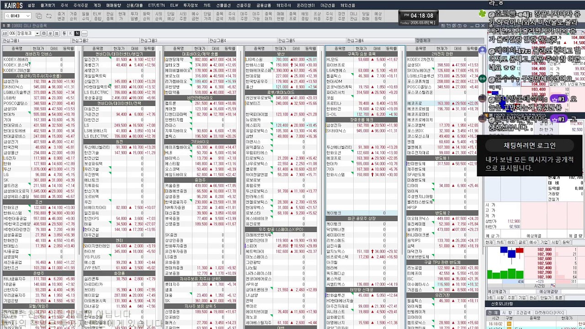Open the 일월수익 toolbar shortcut
The height and width of the screenshot is (329, 585).
pos(85,16)
